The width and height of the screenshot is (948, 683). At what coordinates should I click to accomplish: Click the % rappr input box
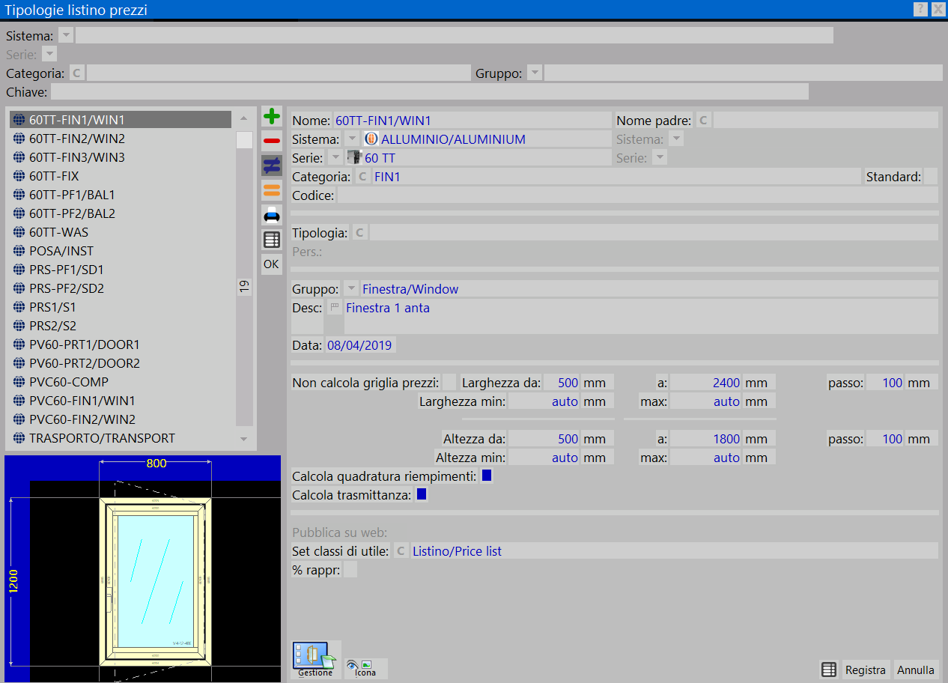[350, 570]
